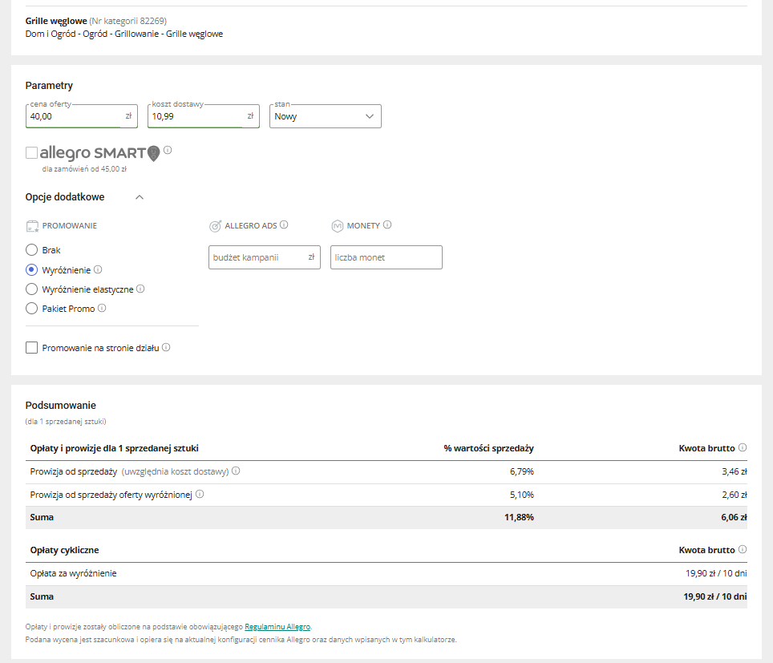Click the Opłata za wyróżnienie row label
The height and width of the screenshot is (663, 773).
pos(74,573)
